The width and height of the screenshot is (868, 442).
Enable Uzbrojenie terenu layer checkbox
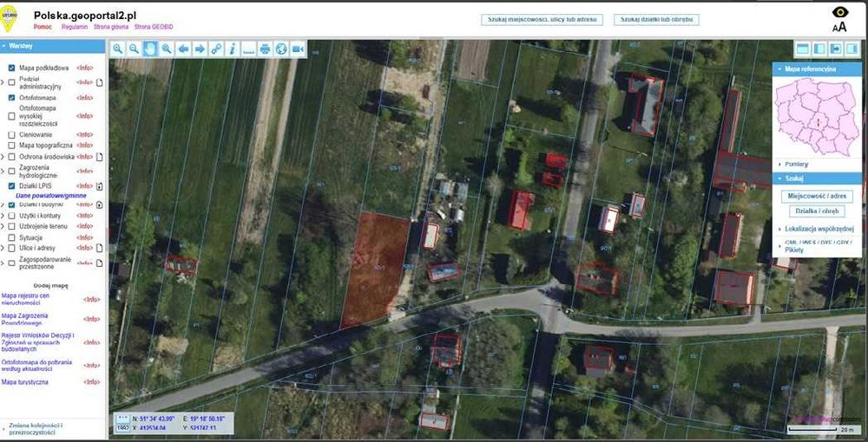[11, 226]
